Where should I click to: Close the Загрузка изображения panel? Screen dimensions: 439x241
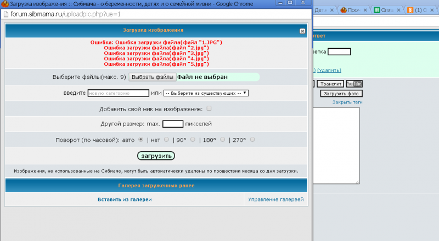pos(302,31)
